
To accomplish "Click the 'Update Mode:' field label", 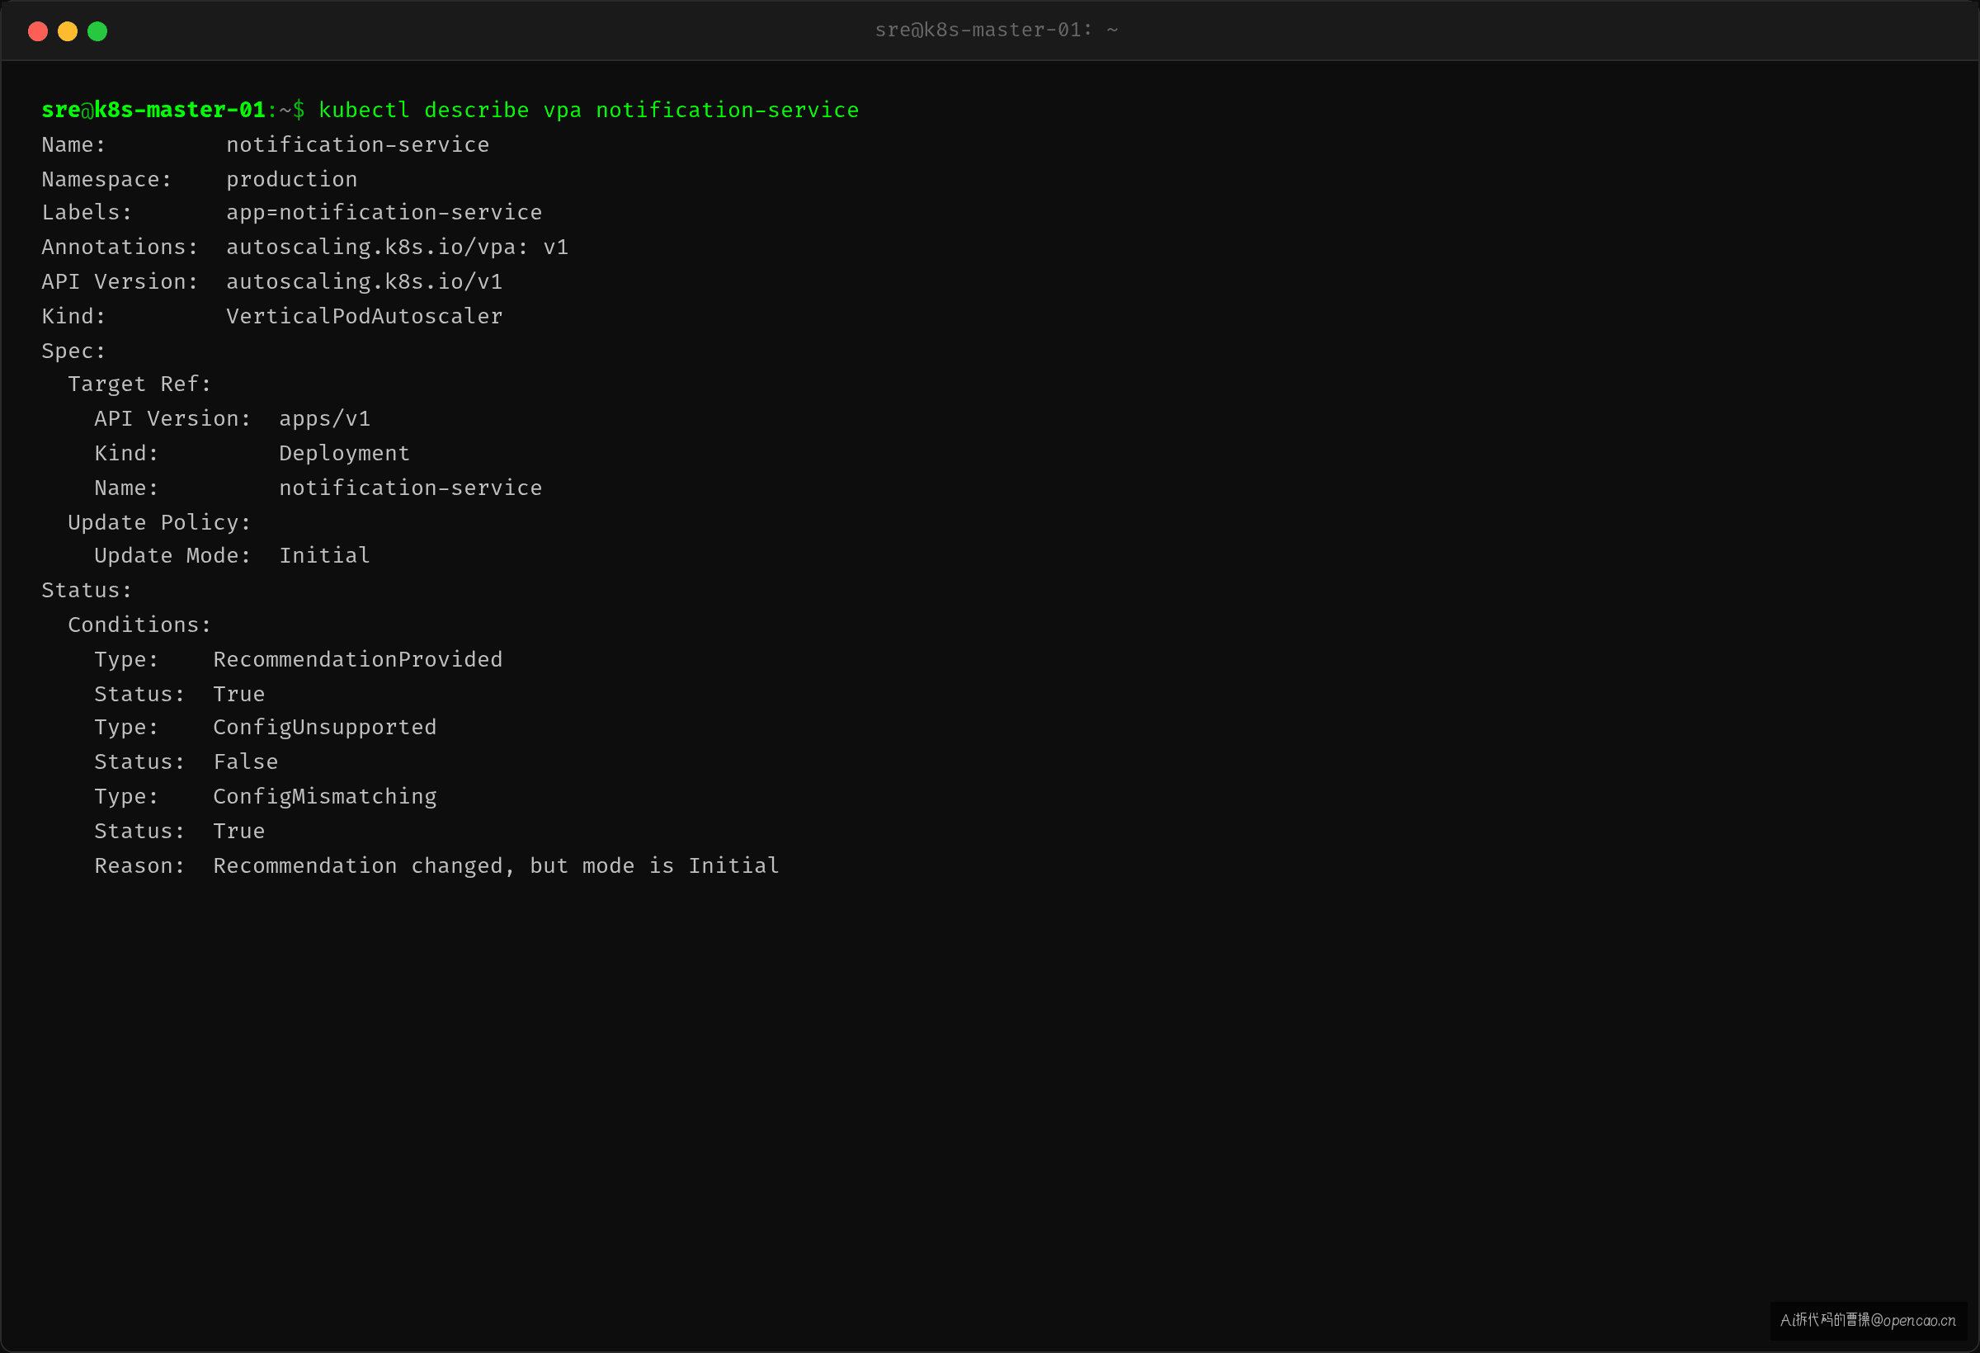I will (x=172, y=555).
